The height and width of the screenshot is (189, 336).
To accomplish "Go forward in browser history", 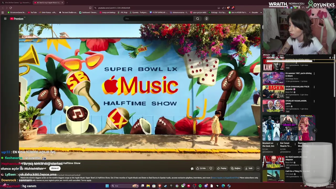I will click(7, 8).
